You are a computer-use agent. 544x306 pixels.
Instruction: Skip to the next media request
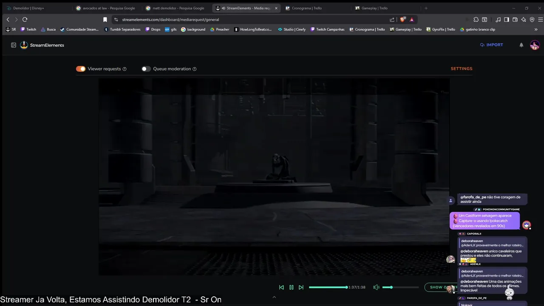pyautogui.click(x=301, y=287)
